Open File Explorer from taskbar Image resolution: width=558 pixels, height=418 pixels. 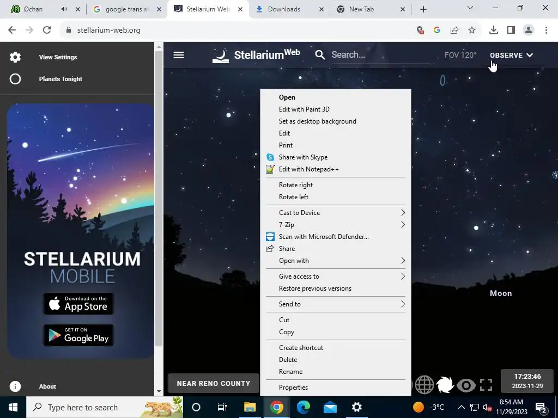[x=250, y=407]
